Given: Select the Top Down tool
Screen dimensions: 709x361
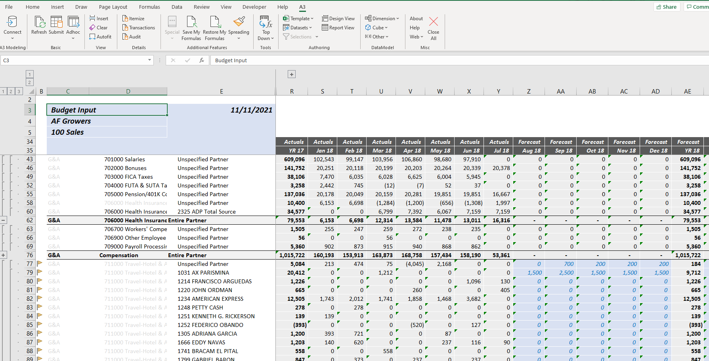Looking at the screenshot, I should pos(266,28).
